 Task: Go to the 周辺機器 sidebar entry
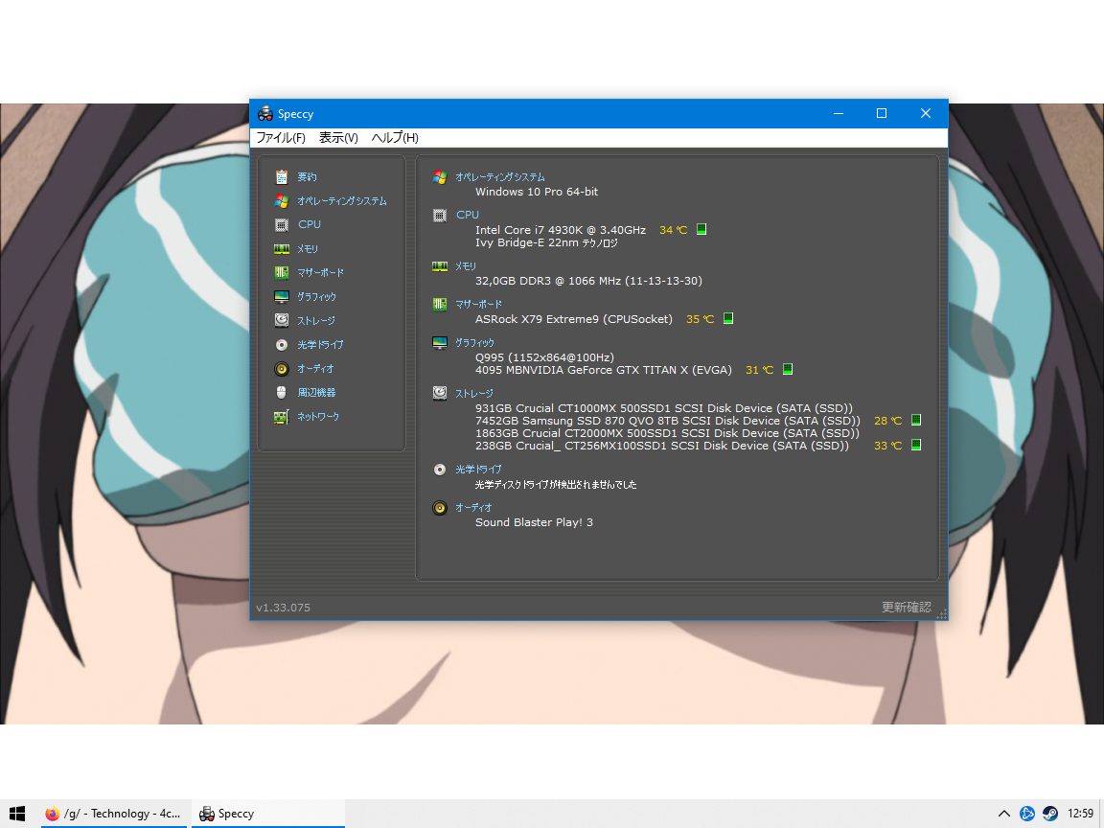click(x=316, y=392)
